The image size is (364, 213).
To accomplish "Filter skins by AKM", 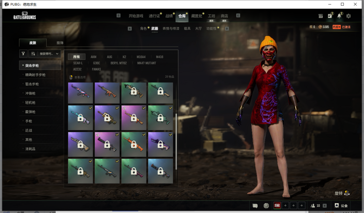I will pyautogui.click(x=93, y=57).
